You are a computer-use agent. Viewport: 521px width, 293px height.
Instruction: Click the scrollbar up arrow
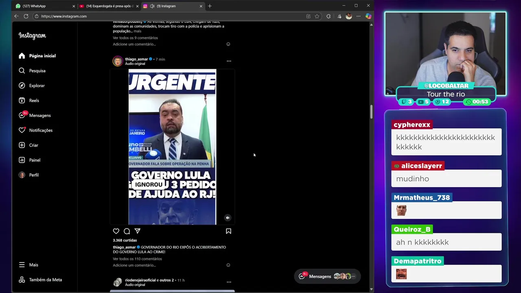point(371,24)
